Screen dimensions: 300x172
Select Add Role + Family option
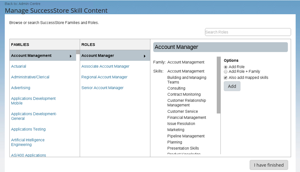tap(226, 71)
